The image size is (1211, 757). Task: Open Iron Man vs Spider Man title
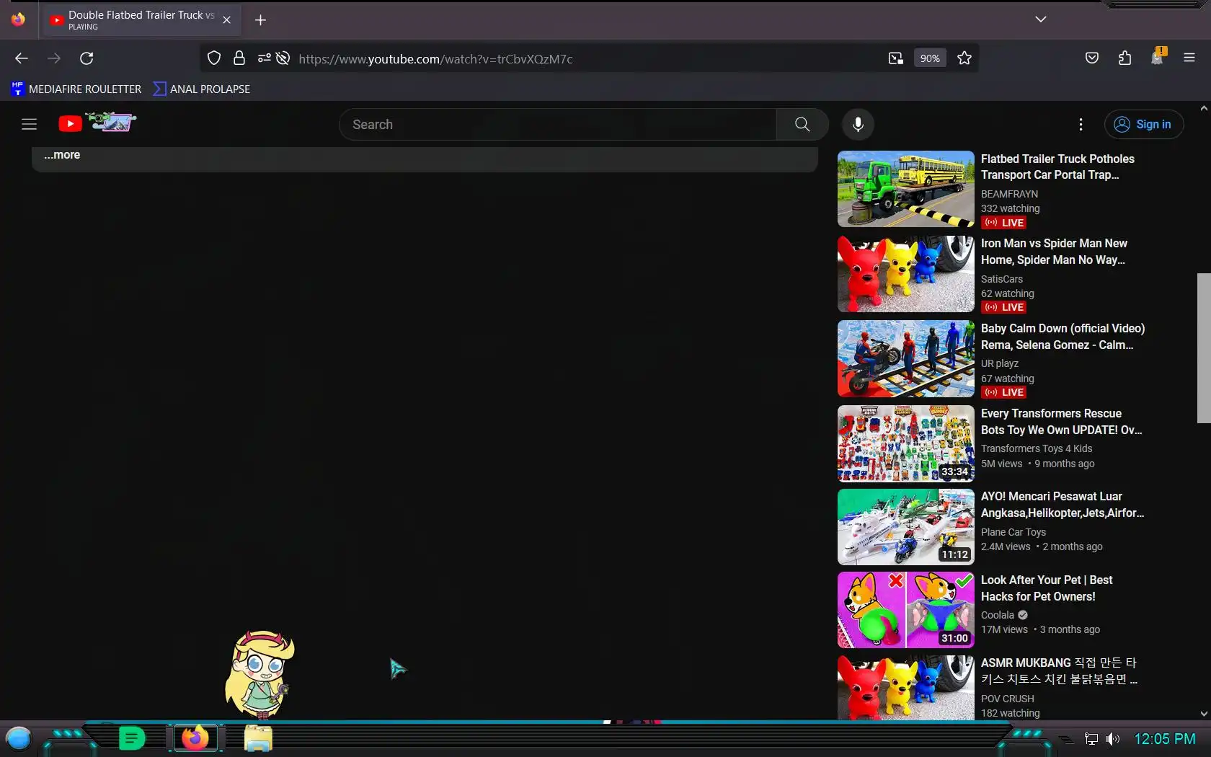1054,252
